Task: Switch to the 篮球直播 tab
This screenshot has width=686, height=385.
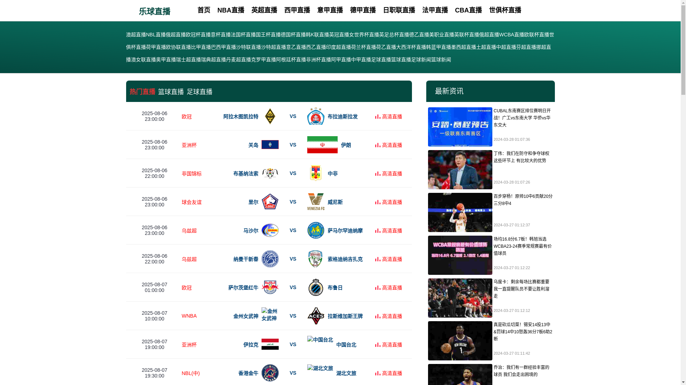Action: pos(171,92)
